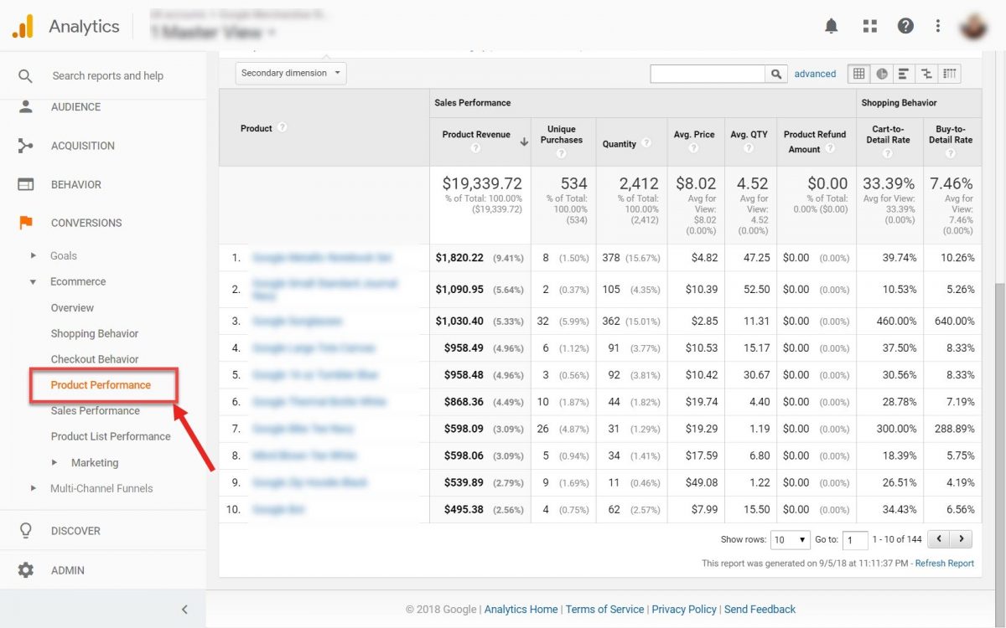Expand the Goals section
This screenshot has height=628, width=1006.
coord(34,255)
